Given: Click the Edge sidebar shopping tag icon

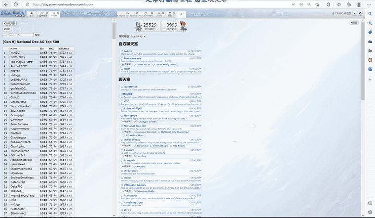Looking at the screenshot, I should [x=370, y=32].
